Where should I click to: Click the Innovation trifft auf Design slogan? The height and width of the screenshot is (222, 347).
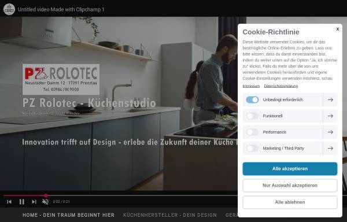(x=130, y=142)
